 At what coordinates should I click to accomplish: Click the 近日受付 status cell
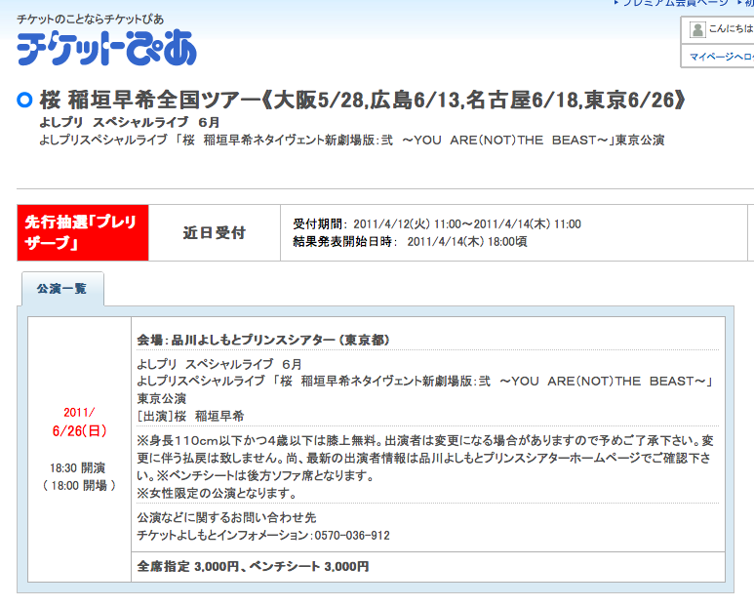215,233
